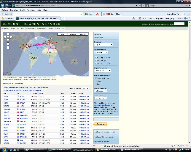The width and height of the screenshot is (191, 152).
Task: Switch map to Hybrid view
Action: click(x=83, y=34)
